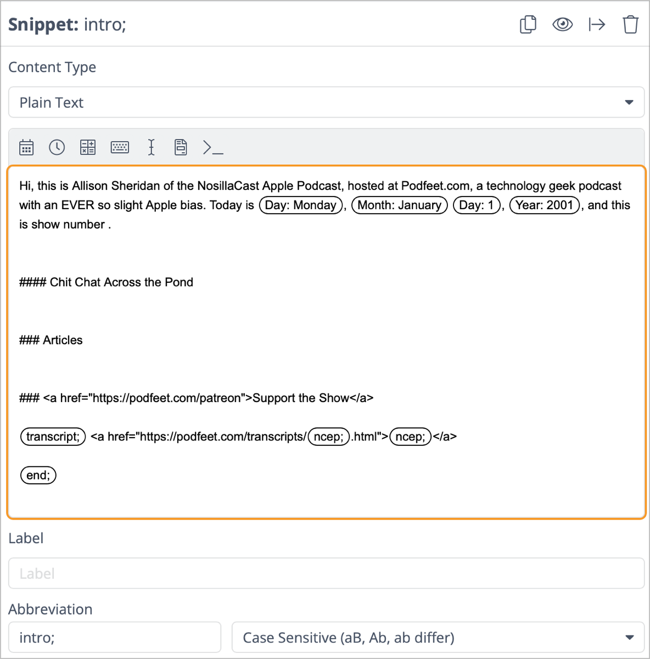650x659 pixels.
Task: Click the 'Support the Show' link text line
Action: (197, 398)
